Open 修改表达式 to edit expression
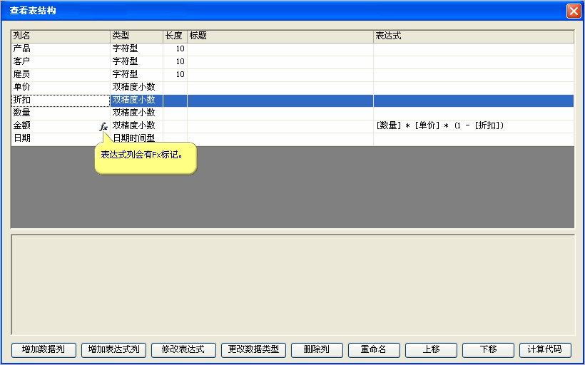Viewport: 585px width, 365px height. [183, 349]
